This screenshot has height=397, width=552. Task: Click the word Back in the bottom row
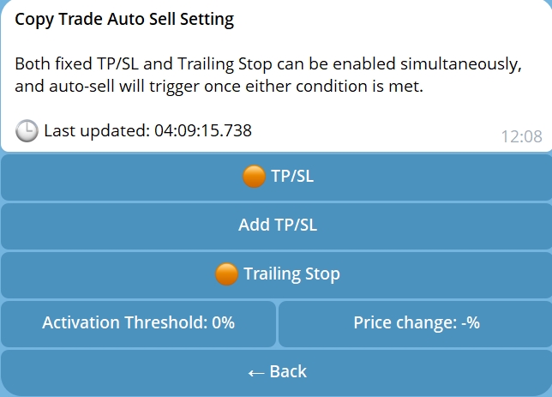(288, 371)
